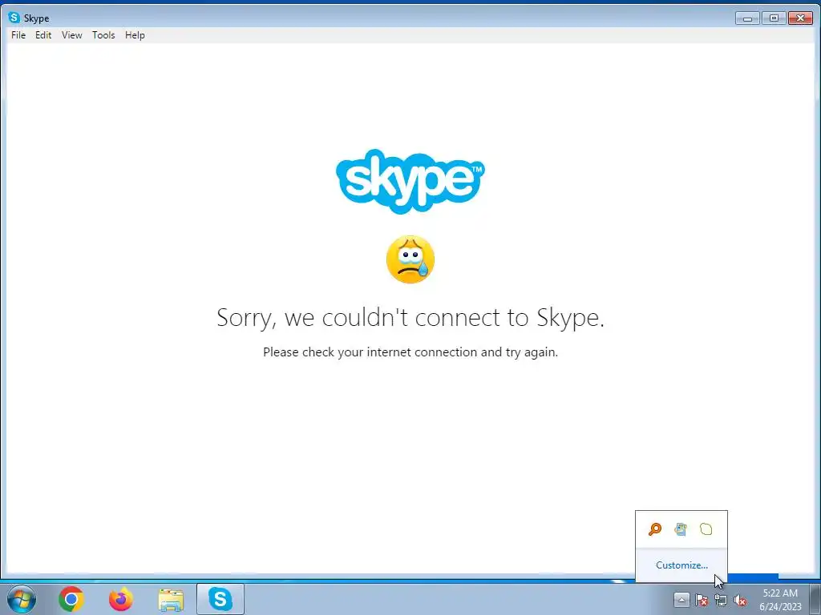Click the crying emoticon
This screenshot has width=821, height=615.
[410, 259]
